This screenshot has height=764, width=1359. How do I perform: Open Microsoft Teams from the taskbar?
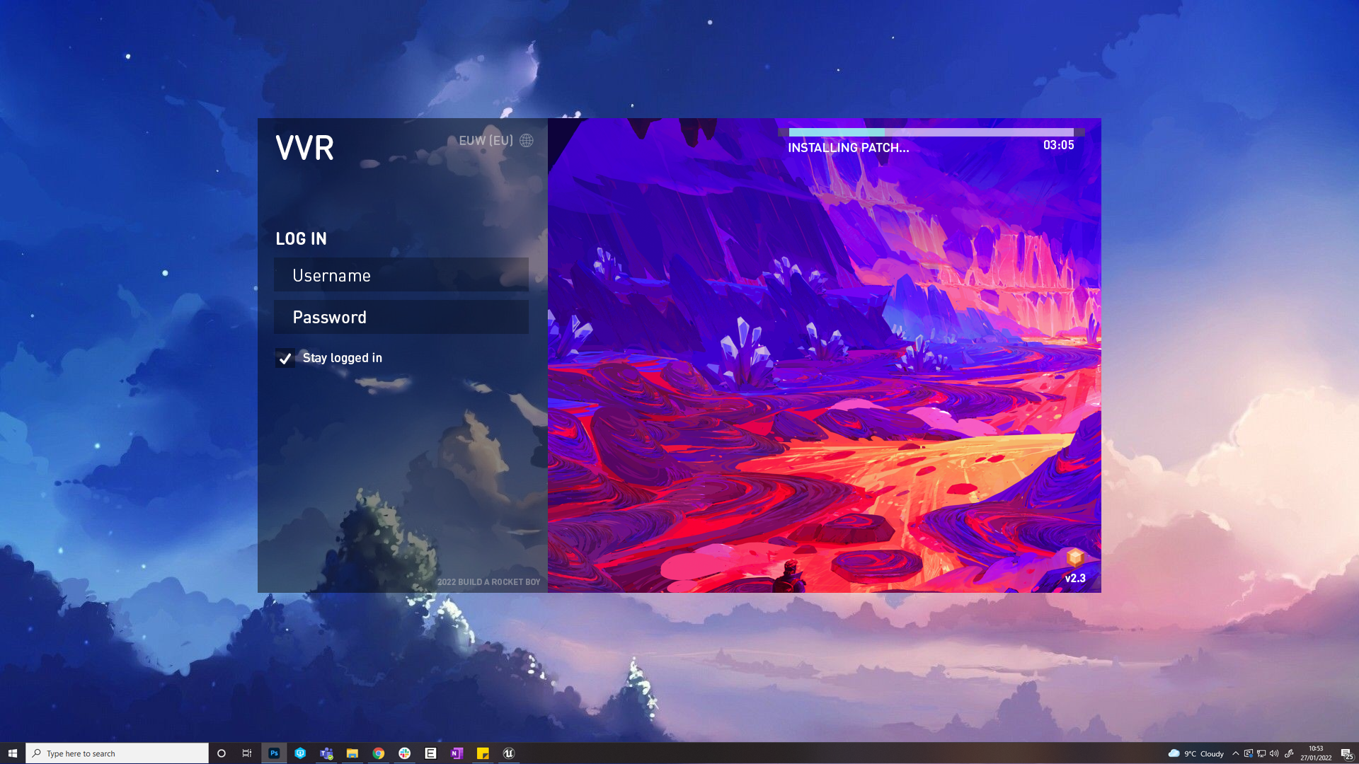(x=326, y=753)
